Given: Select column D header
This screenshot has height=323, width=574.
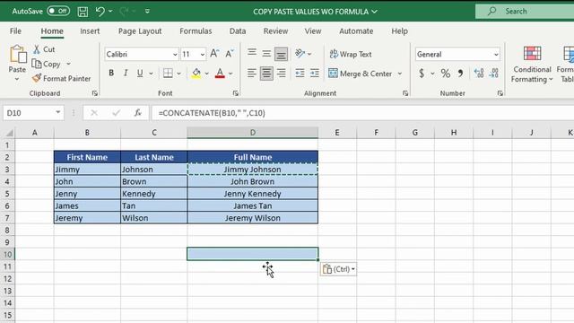Looking at the screenshot, I should tap(253, 133).
